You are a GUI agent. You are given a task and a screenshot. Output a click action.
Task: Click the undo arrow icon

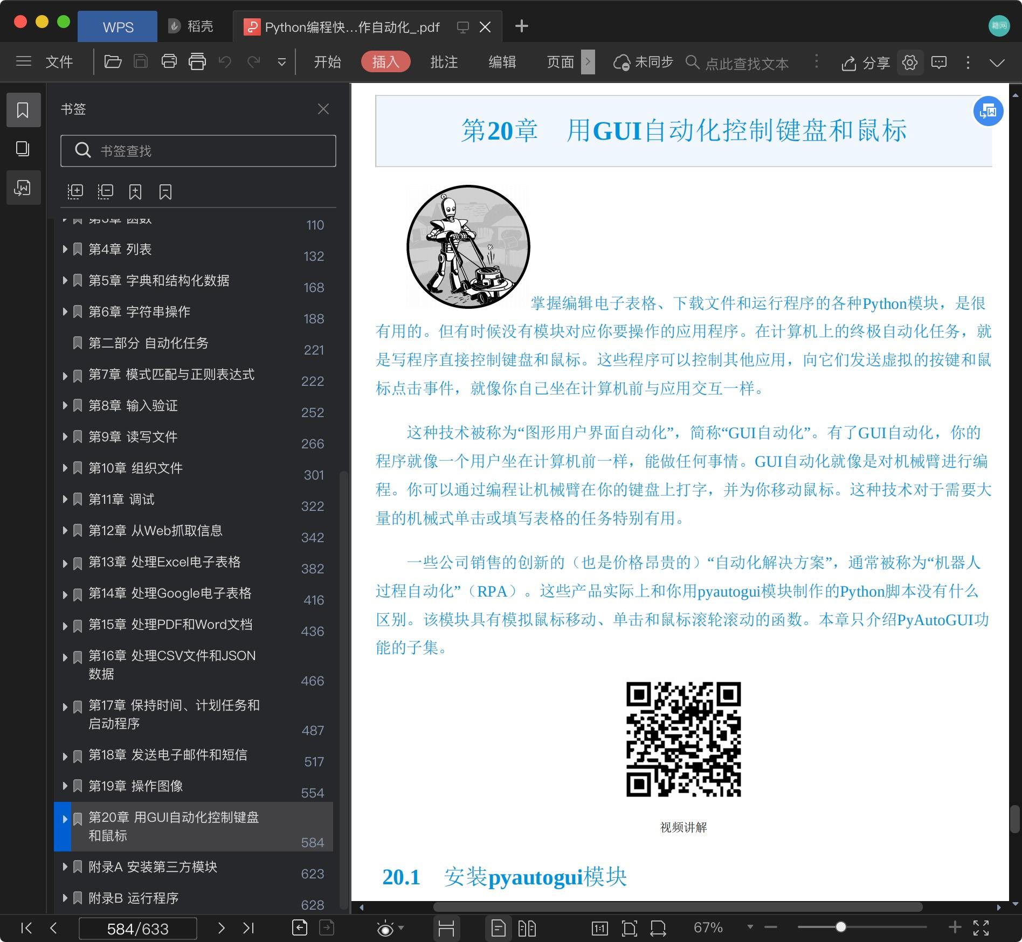pos(225,62)
